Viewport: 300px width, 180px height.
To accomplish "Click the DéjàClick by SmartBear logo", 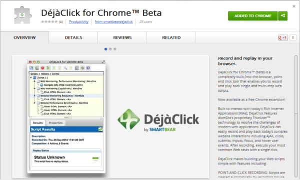I will (x=158, y=120).
